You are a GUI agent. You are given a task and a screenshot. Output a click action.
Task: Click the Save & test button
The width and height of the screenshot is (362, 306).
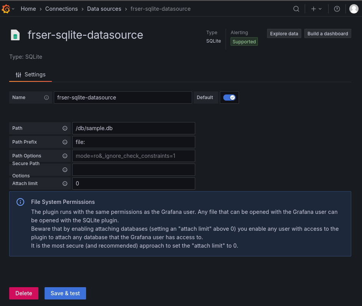65,293
